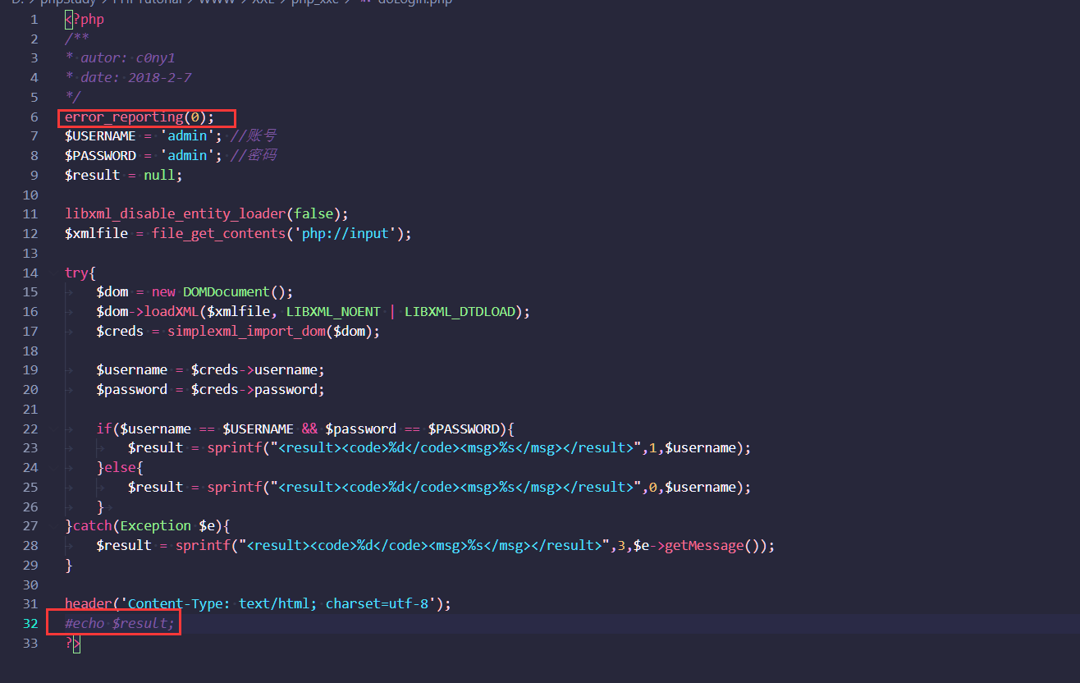This screenshot has height=683, width=1080.
Task: Click the commented-out #echo $result line
Action: click(120, 624)
